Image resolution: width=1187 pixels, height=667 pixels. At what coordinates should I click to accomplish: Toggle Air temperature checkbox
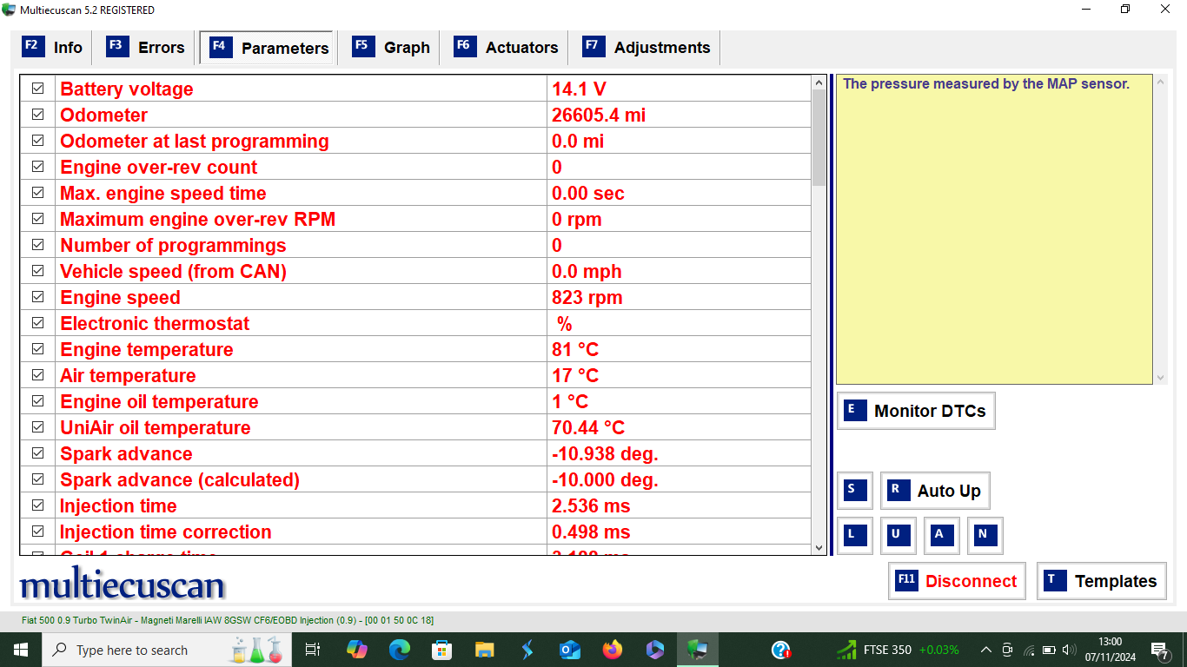click(x=37, y=375)
